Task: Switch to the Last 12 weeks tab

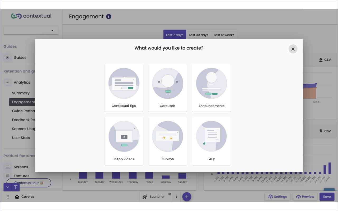Action: coord(224,35)
